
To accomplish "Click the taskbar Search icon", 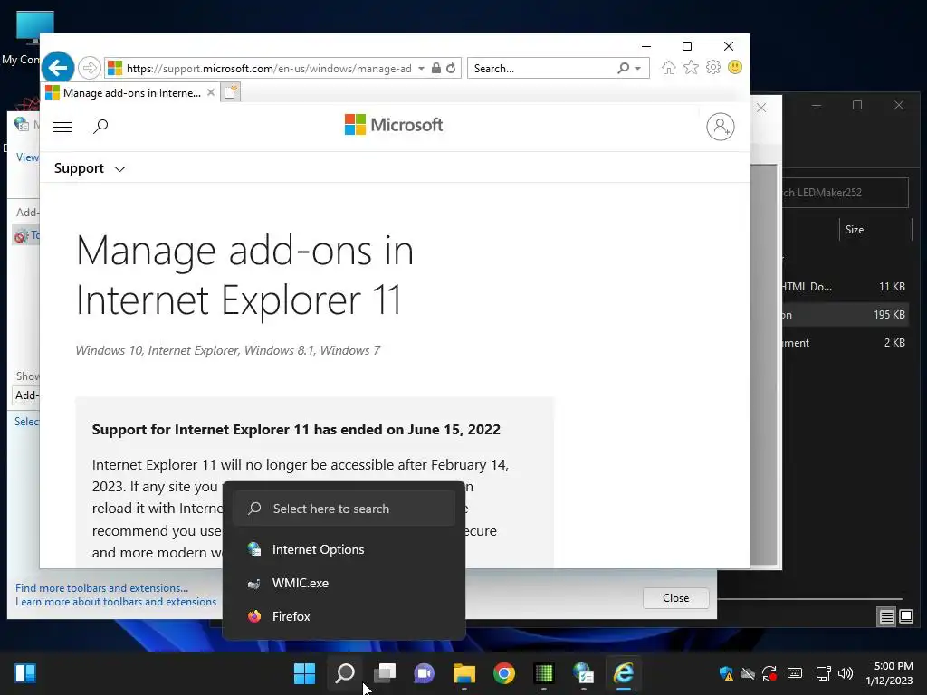I will pos(345,673).
